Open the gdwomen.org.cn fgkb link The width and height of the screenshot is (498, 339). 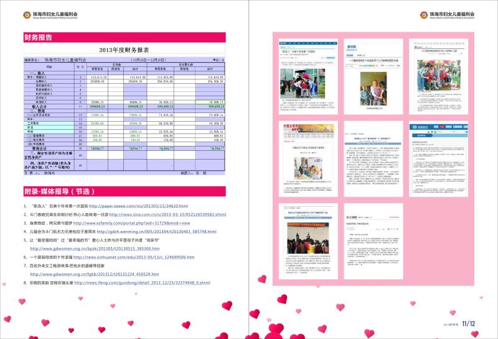click(95, 274)
